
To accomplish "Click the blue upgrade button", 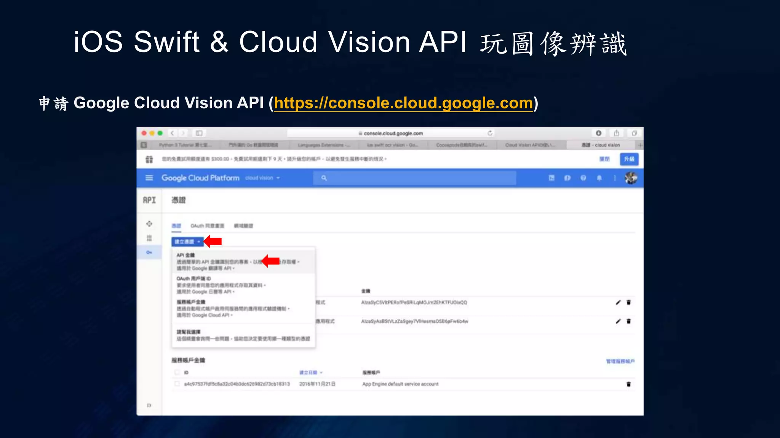I will (x=629, y=159).
